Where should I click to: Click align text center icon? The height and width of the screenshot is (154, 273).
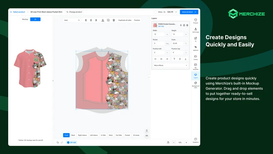pos(91,20)
